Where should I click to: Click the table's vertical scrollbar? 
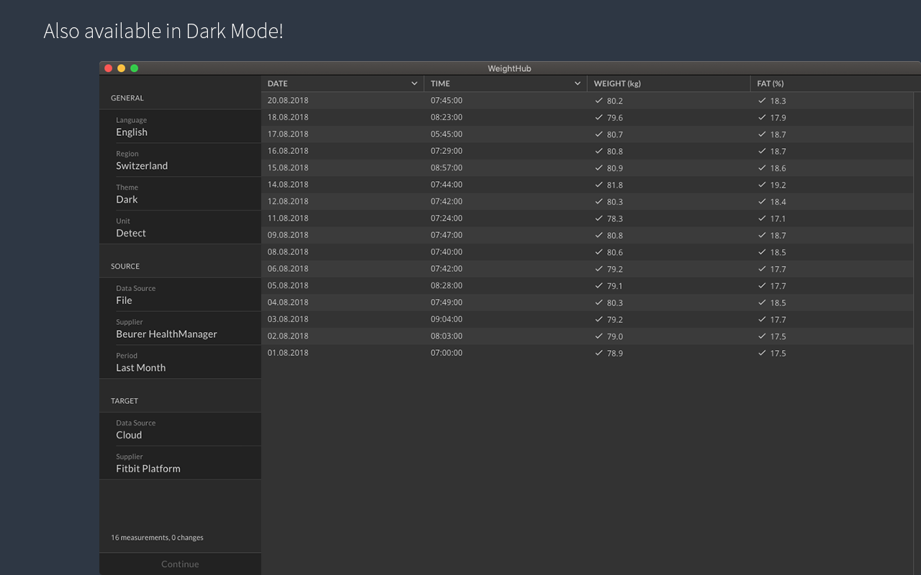click(917, 333)
